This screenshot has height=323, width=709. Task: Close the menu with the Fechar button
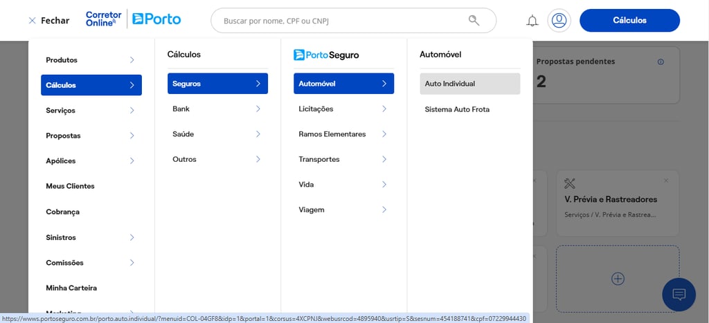[x=49, y=20]
